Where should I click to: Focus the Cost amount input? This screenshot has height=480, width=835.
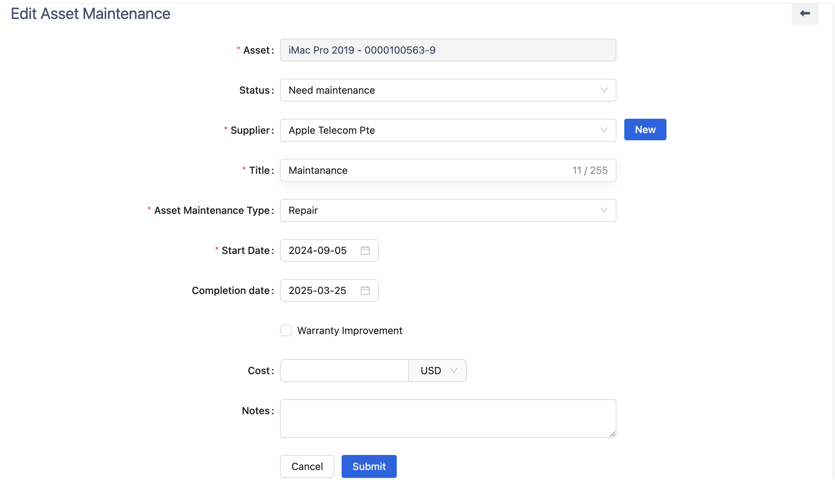tap(344, 371)
